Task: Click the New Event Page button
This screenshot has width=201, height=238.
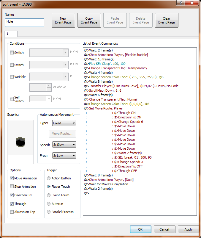Action: (x=63, y=20)
